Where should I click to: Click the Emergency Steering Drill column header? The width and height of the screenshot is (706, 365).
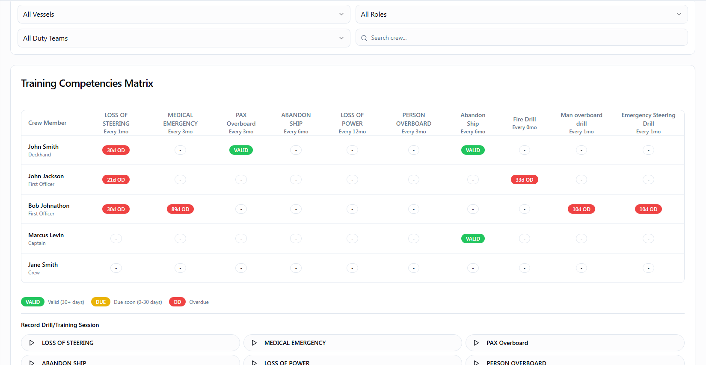pos(648,123)
